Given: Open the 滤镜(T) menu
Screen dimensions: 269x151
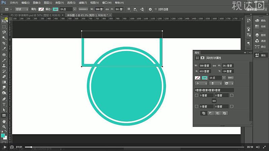Looking at the screenshot, I should click(83, 3).
